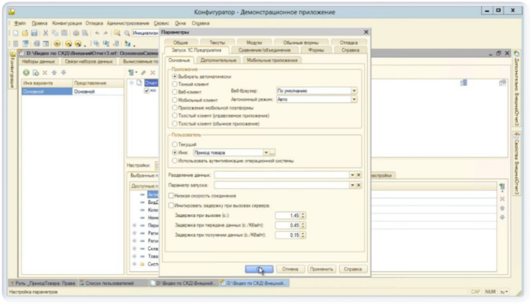
Task: Tick Имитировать задержку при вызовах сервера
Action: click(x=171, y=206)
